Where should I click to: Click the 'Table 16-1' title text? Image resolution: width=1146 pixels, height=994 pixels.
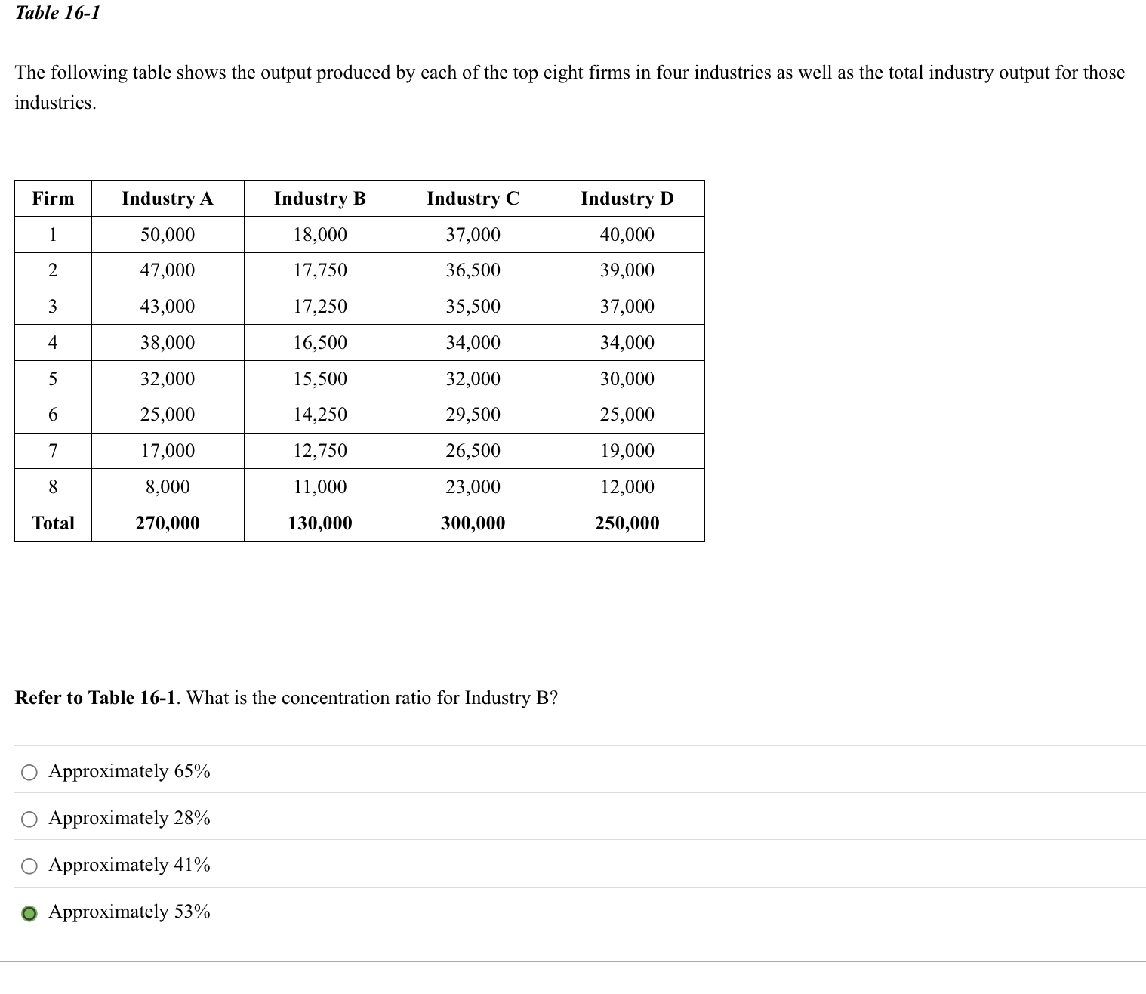(57, 12)
